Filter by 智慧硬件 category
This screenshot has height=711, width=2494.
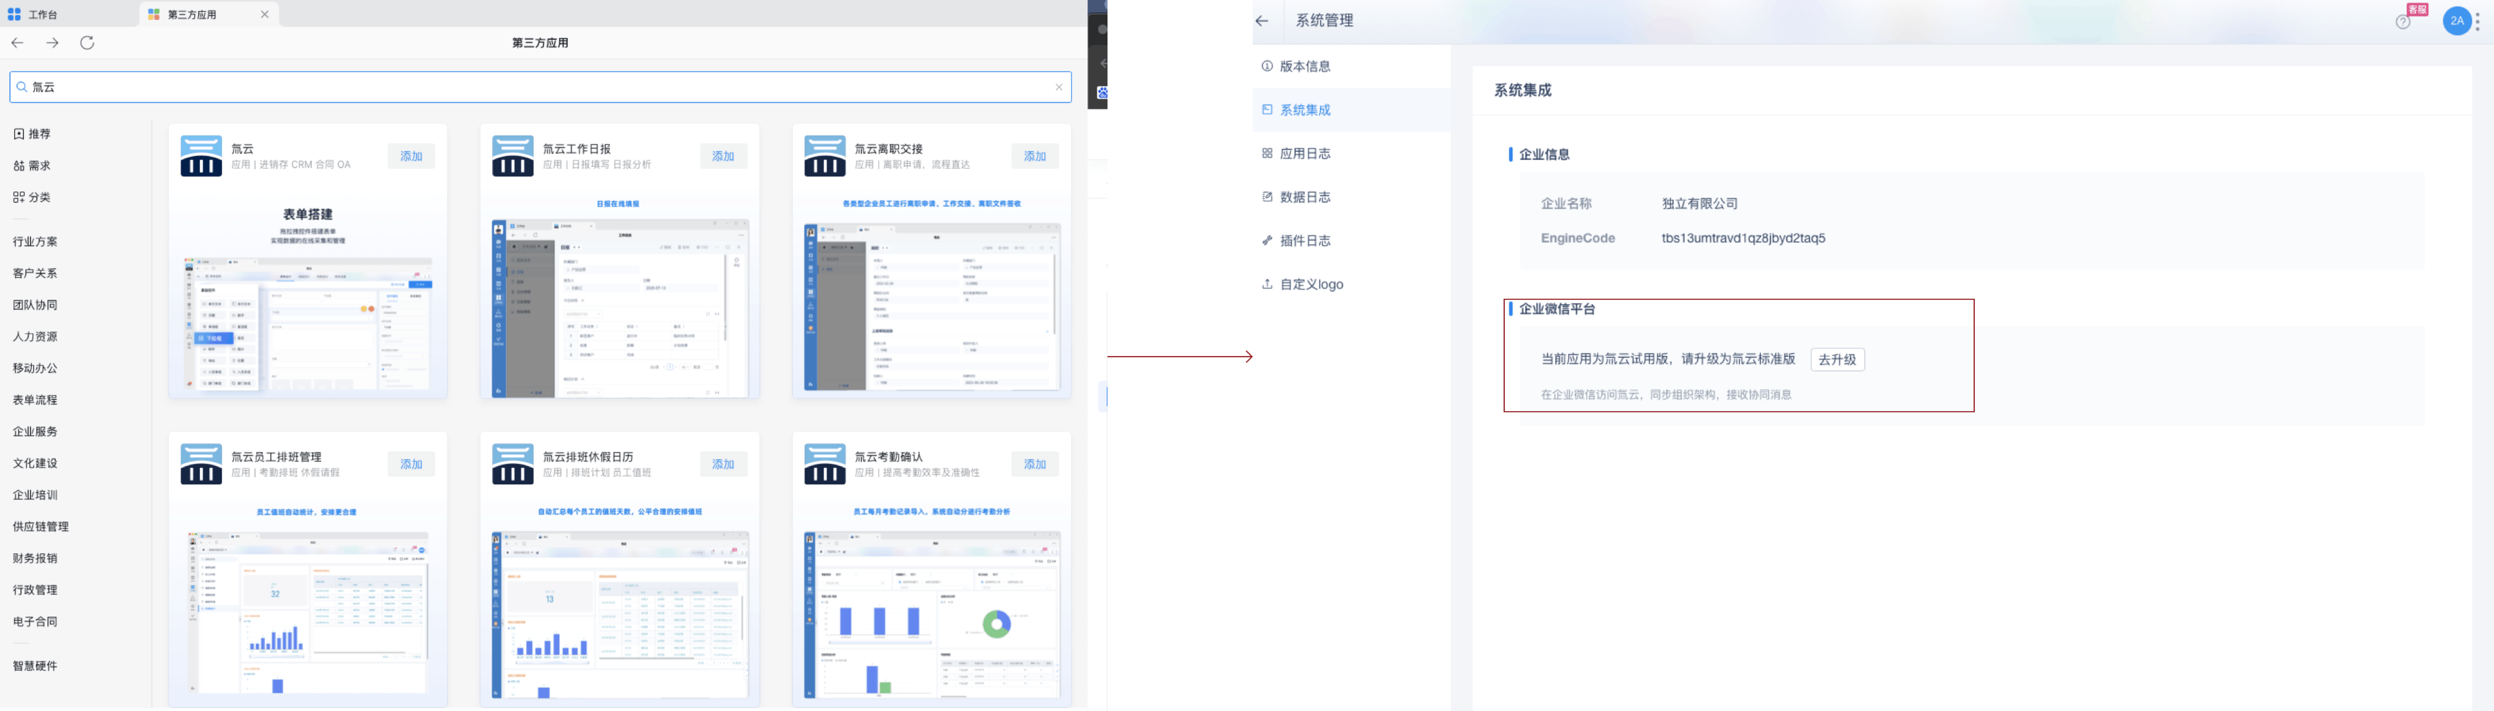(x=35, y=665)
